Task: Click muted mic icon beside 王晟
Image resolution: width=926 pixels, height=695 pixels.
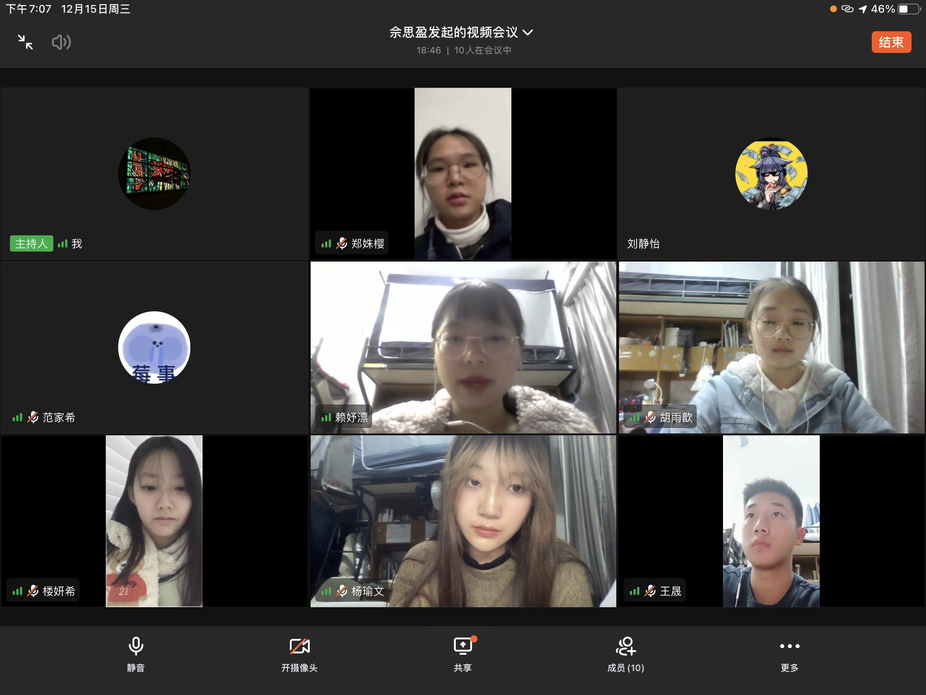Action: coord(650,591)
